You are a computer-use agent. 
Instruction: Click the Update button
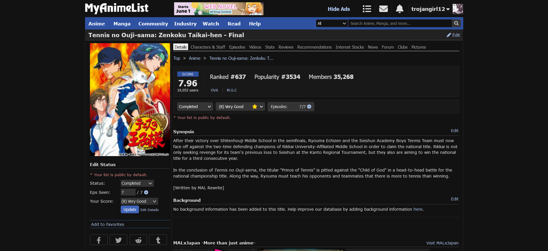coord(130,210)
